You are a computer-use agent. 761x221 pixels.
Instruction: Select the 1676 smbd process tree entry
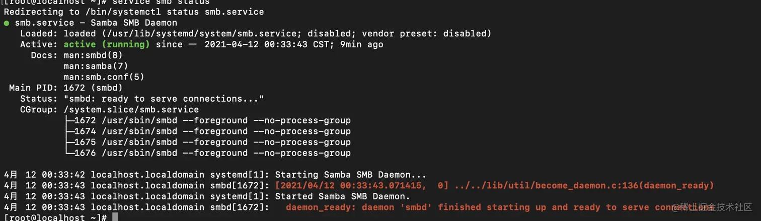pos(208,153)
